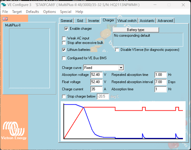Open the File menu

pos(5,12)
